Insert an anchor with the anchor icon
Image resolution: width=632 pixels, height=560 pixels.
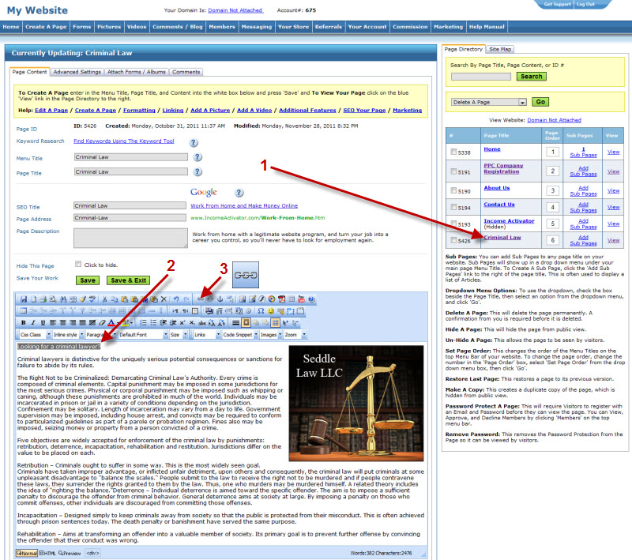click(x=220, y=299)
